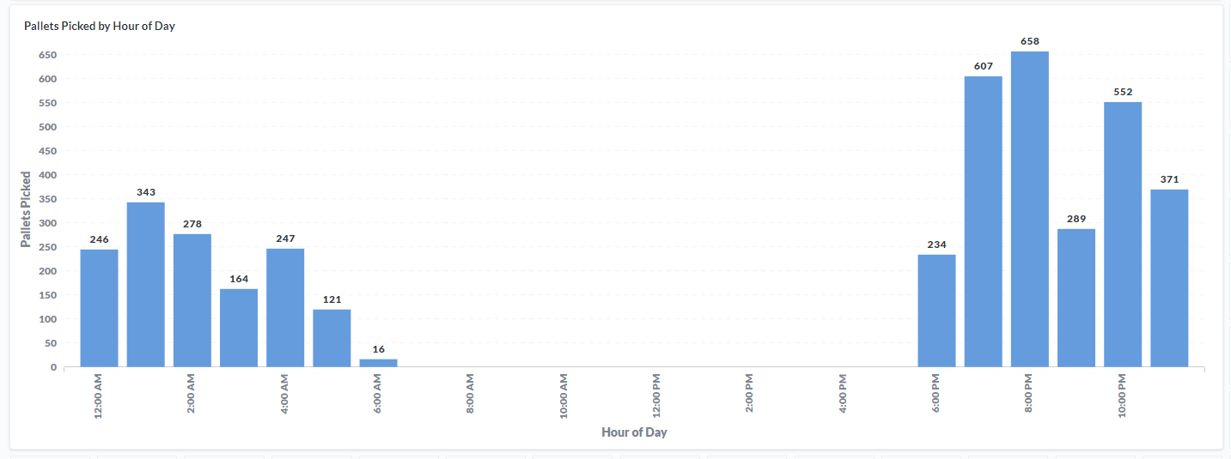
Task: Click the 12:00 PM x-axis label
Action: 656,394
